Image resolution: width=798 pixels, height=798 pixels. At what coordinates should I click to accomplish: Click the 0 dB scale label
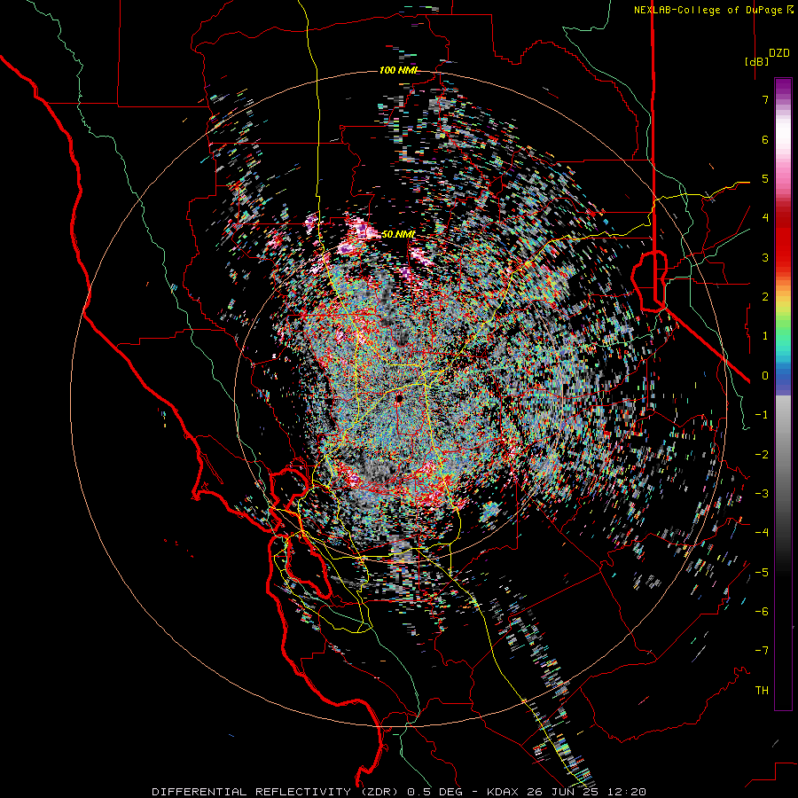(765, 376)
